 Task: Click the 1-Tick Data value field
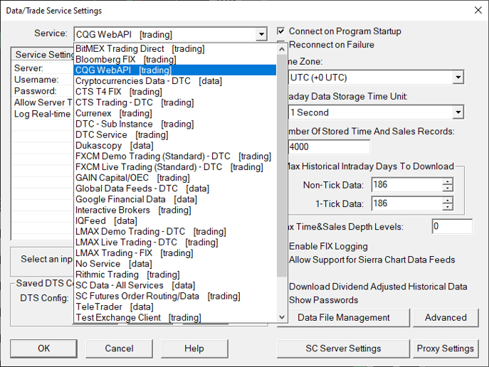click(x=407, y=203)
